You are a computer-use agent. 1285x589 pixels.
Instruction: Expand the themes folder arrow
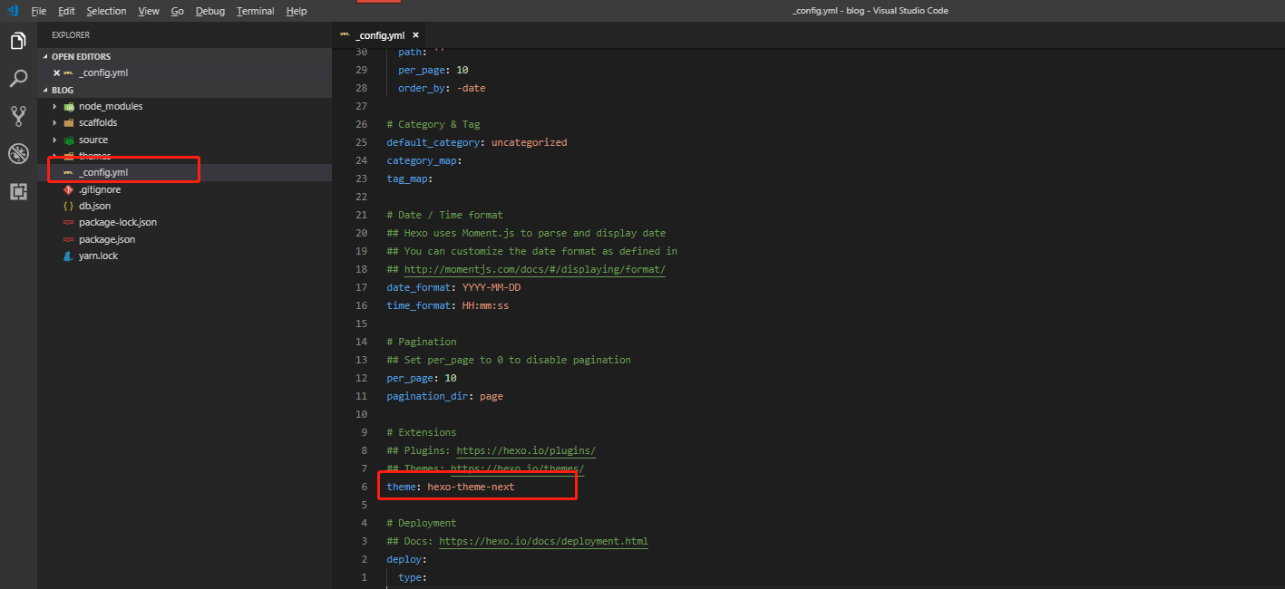54,156
